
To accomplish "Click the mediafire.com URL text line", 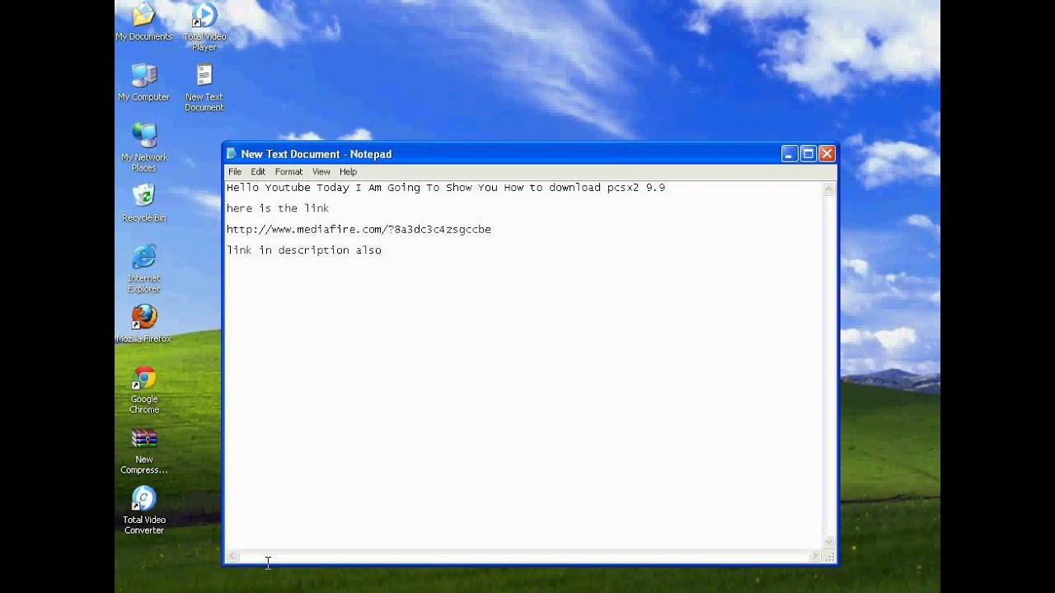I will coord(359,230).
